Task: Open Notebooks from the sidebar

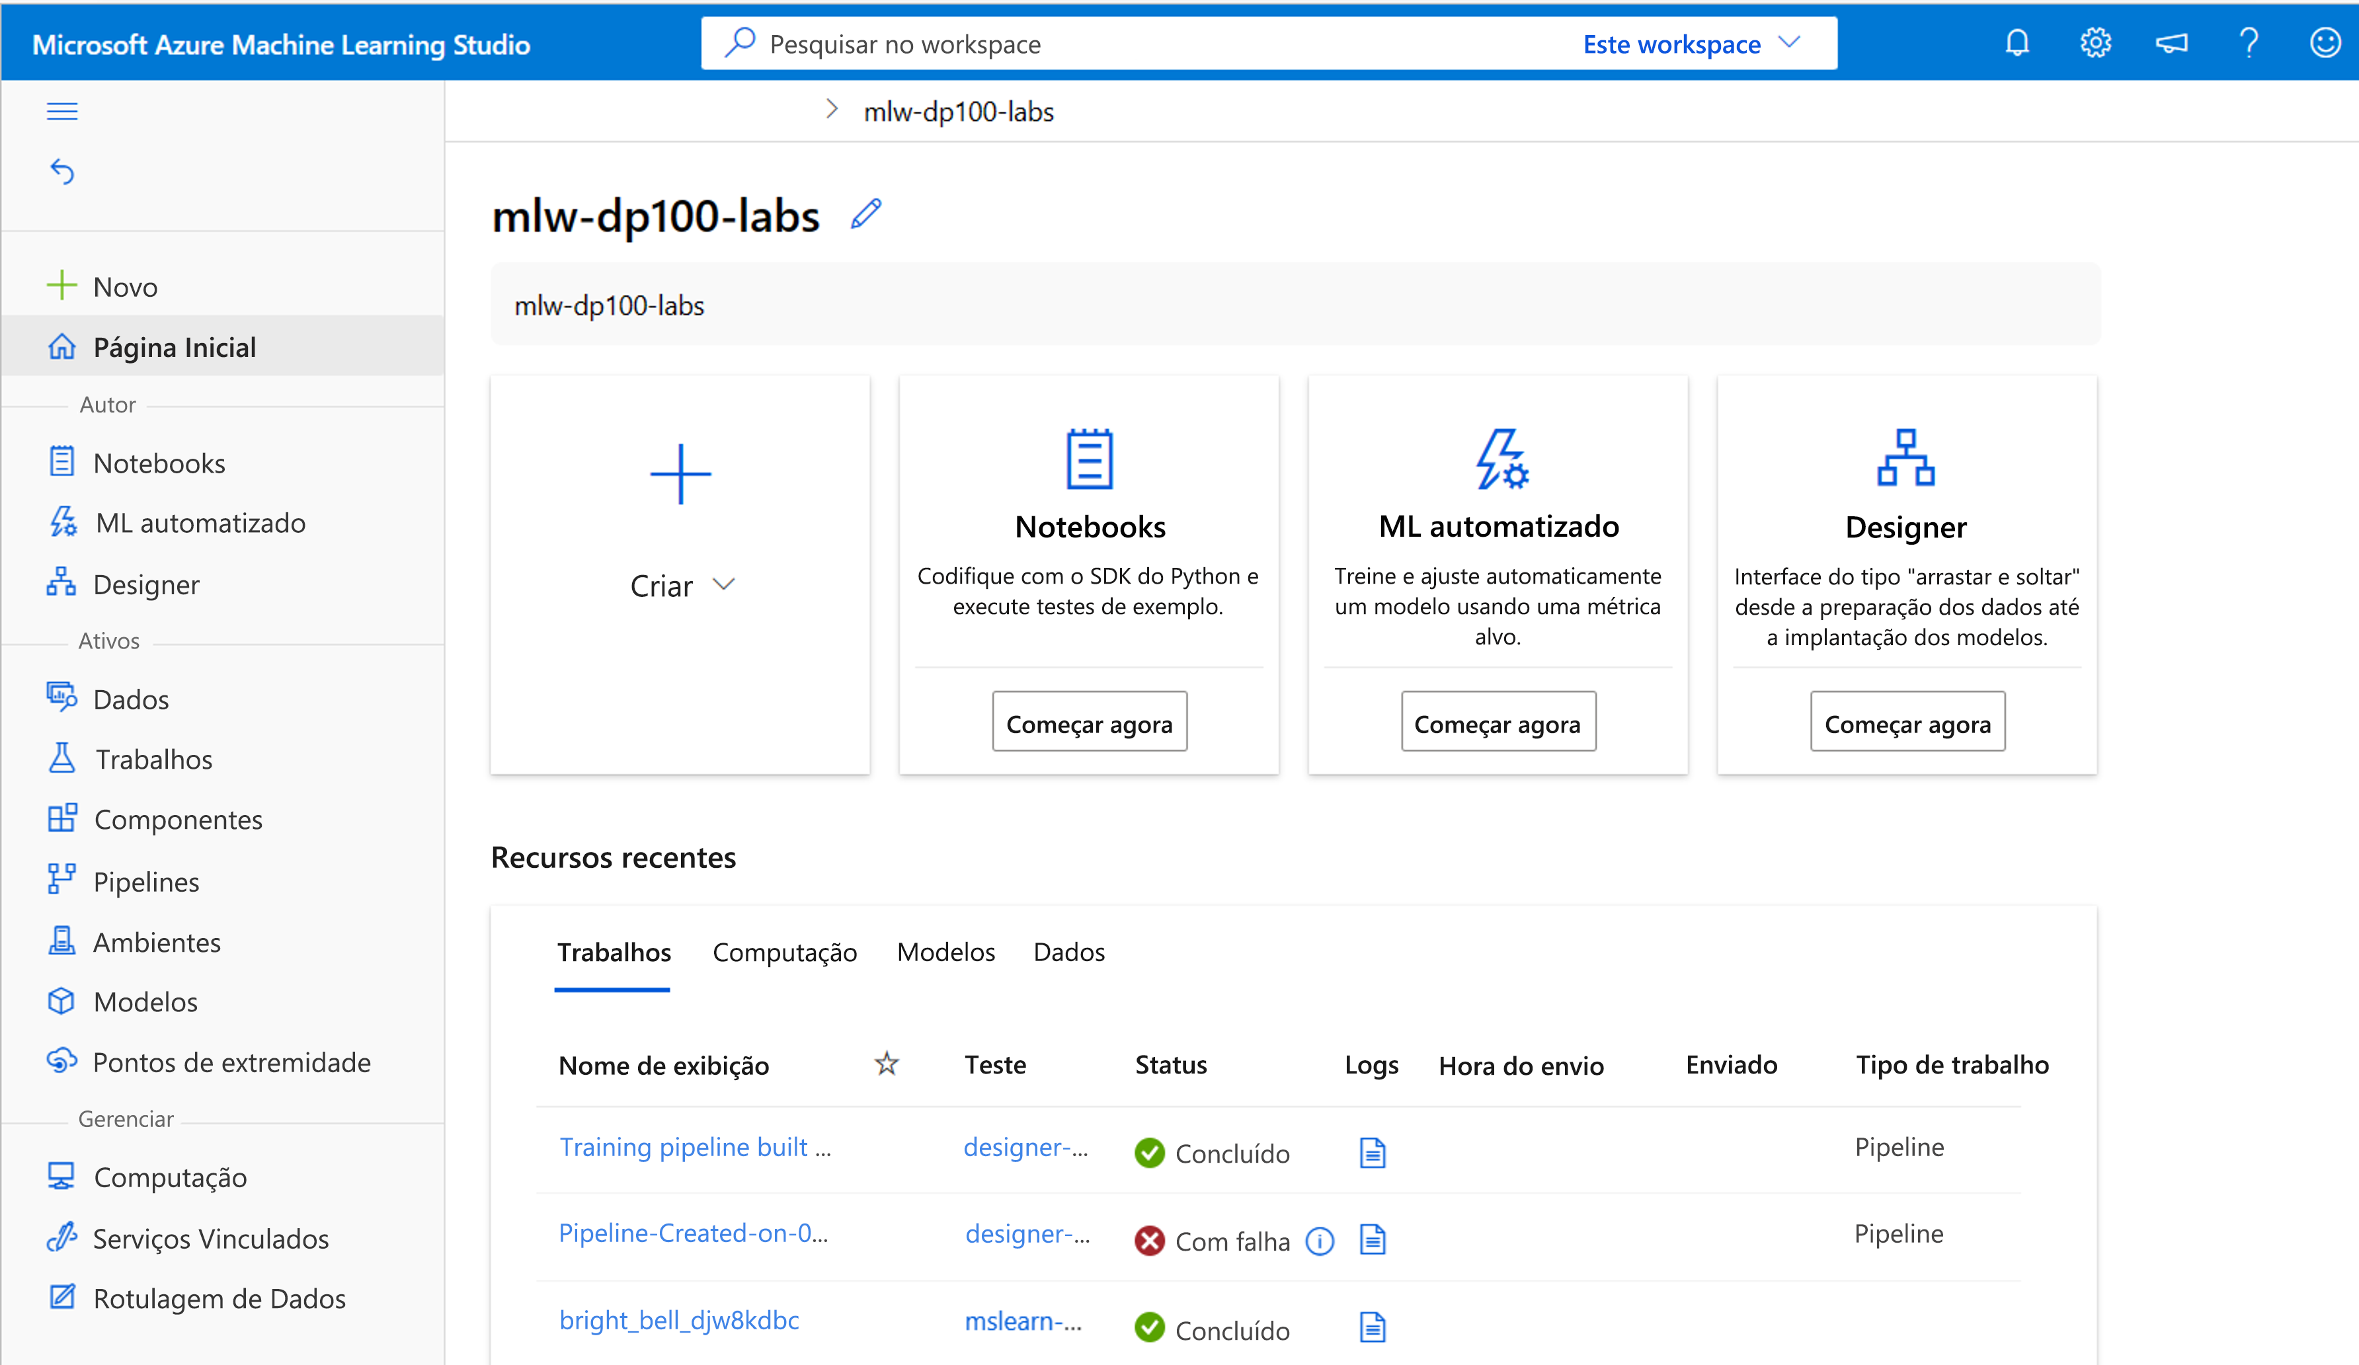Action: (x=159, y=461)
